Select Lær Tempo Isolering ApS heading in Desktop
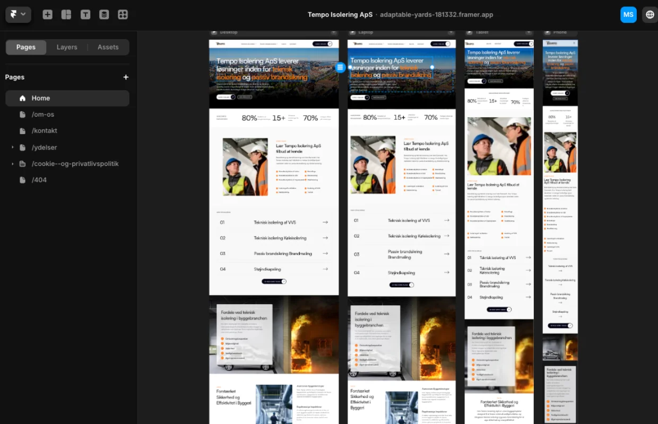 pos(299,148)
